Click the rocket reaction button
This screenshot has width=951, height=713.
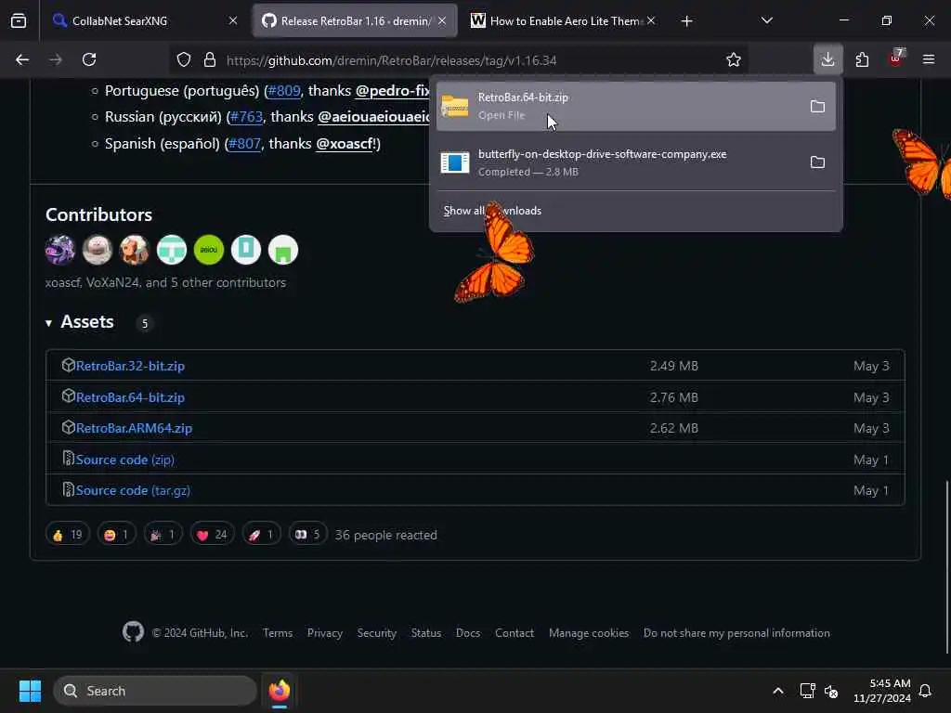pyautogui.click(x=261, y=535)
